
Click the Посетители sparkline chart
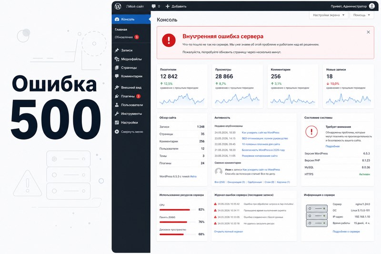[182, 100]
